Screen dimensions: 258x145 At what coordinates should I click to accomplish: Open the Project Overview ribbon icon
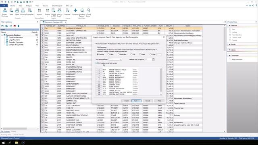coord(4,12)
